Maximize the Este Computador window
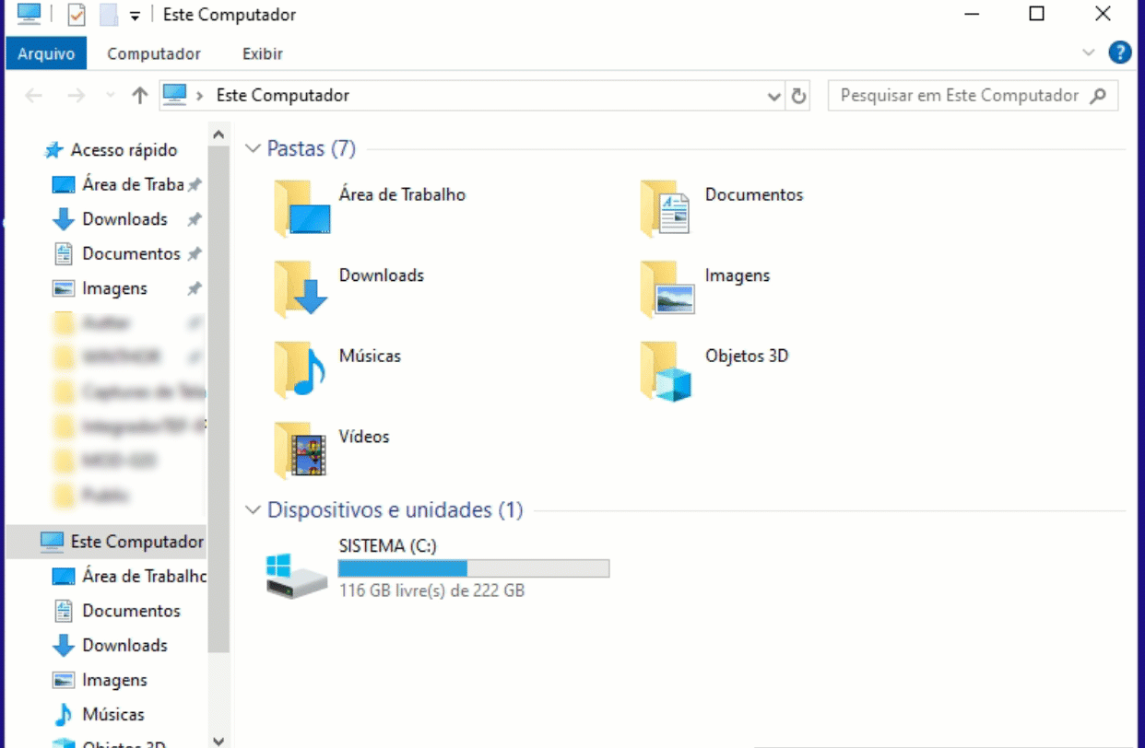 coord(1036,14)
